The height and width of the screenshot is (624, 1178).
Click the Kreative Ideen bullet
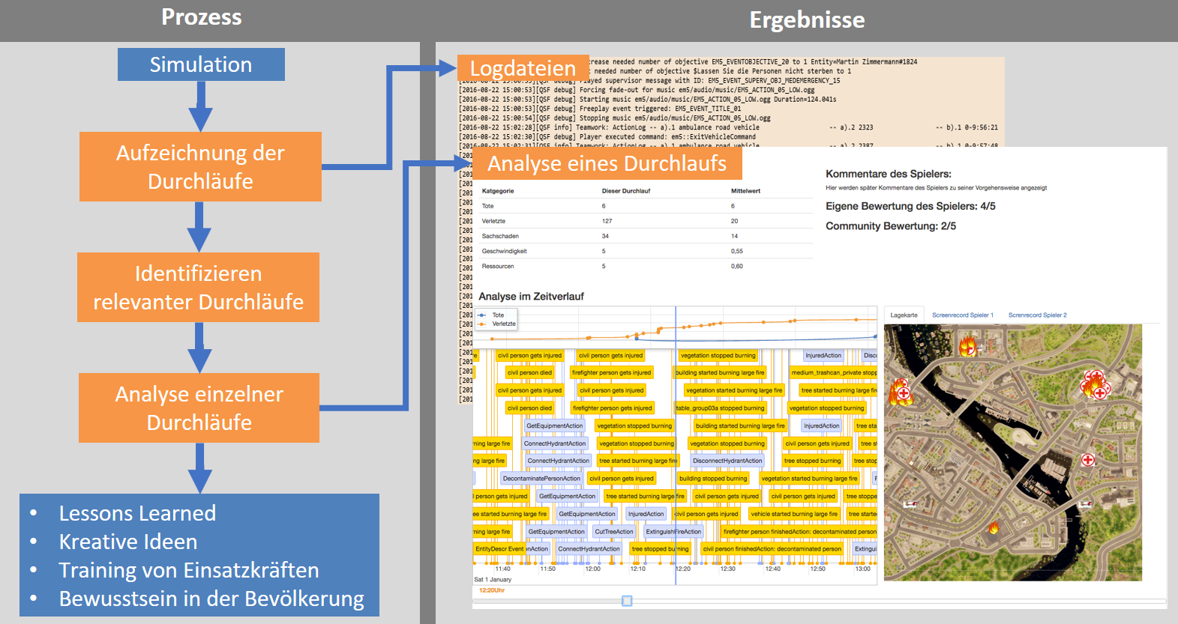coord(128,542)
